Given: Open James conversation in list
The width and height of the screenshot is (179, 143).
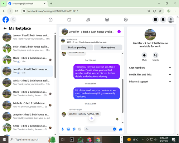Looking at the screenshot, I should [x=27, y=37].
